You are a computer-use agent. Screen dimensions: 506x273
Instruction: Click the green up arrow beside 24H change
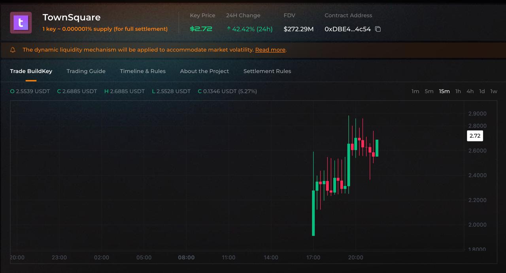(228, 28)
